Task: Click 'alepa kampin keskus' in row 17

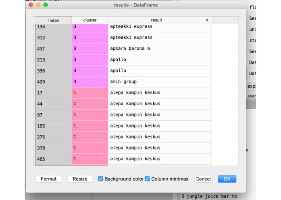Action: [160, 93]
